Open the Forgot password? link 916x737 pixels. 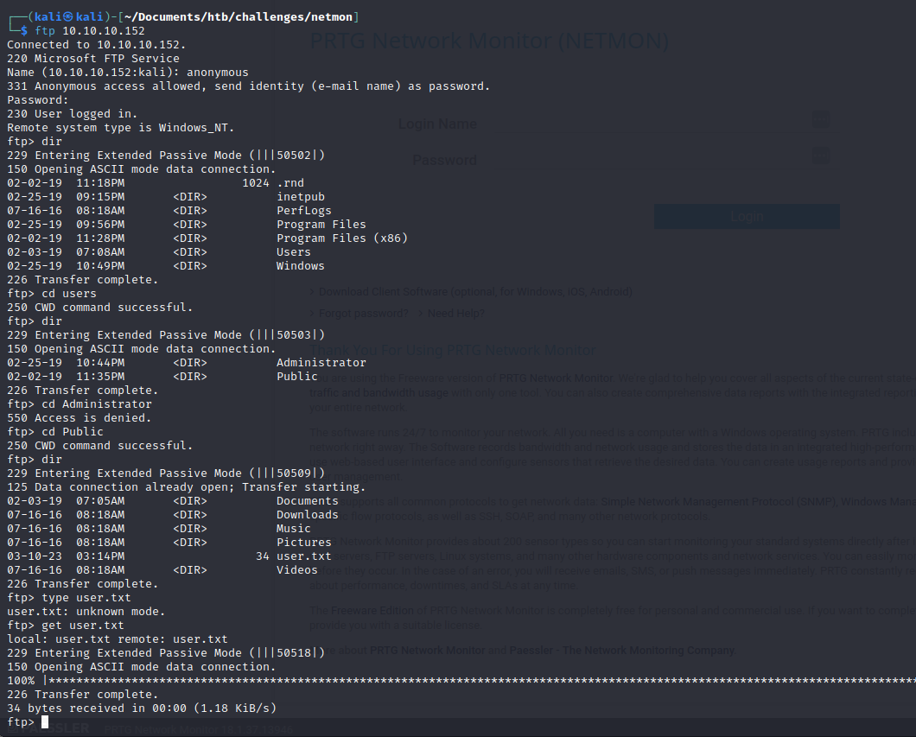pyautogui.click(x=363, y=313)
